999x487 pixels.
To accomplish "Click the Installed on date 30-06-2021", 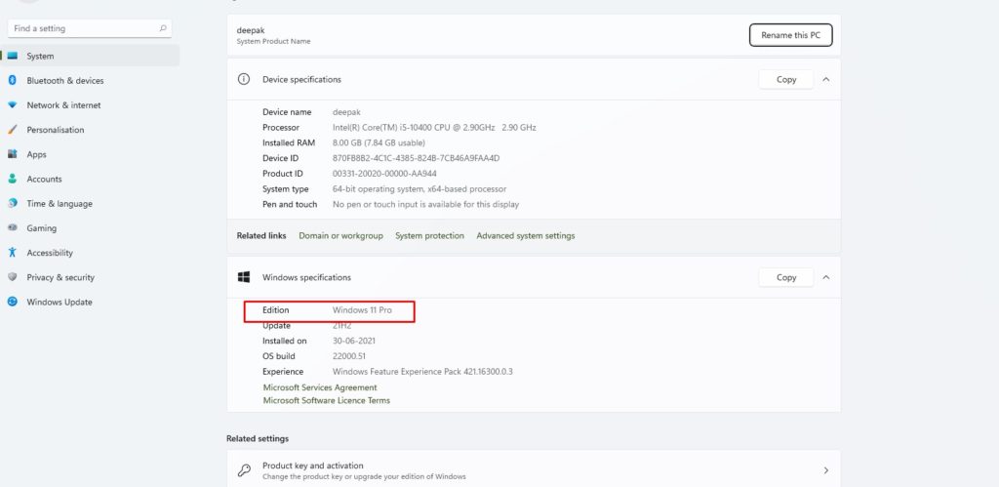I will click(x=355, y=341).
